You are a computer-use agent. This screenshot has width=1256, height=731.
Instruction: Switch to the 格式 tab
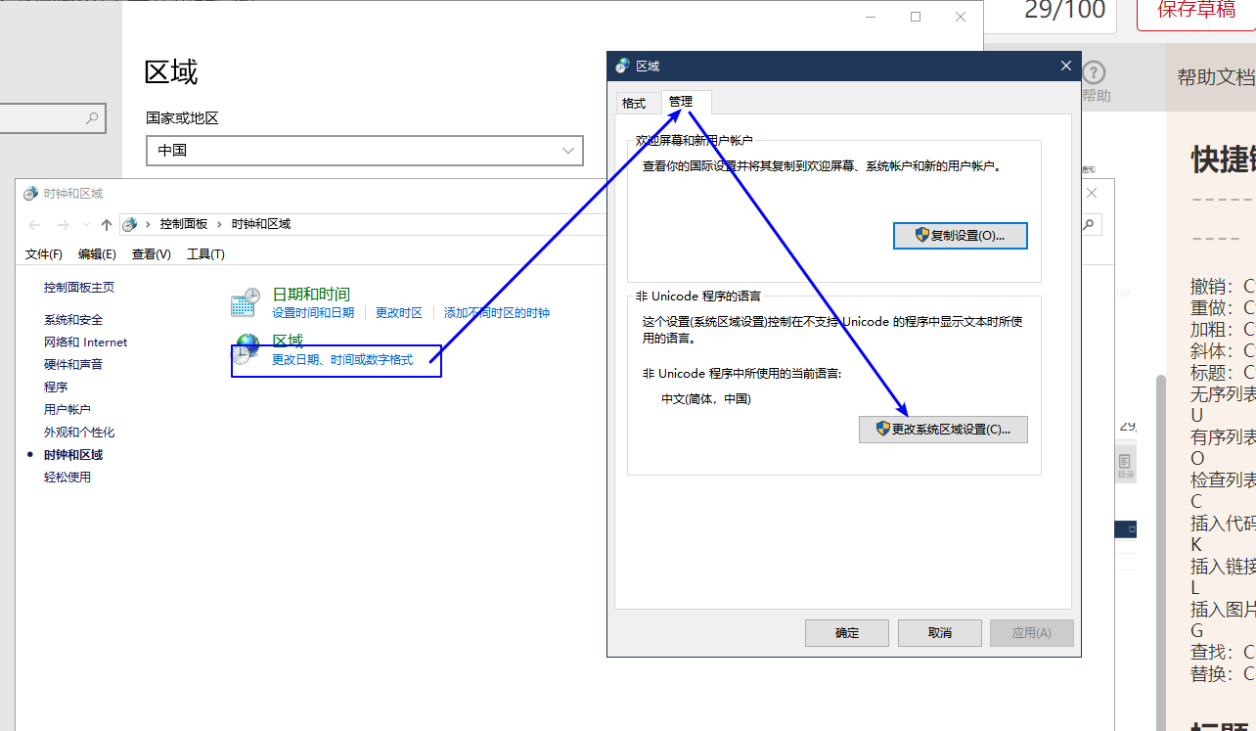[x=634, y=104]
